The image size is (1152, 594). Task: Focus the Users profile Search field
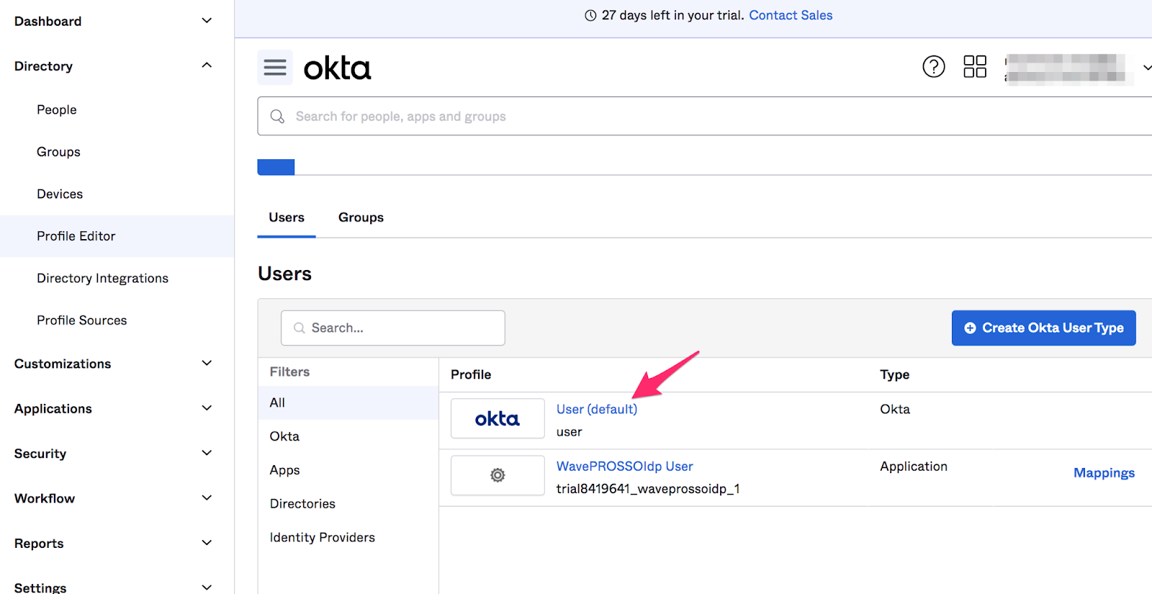pyautogui.click(x=393, y=328)
